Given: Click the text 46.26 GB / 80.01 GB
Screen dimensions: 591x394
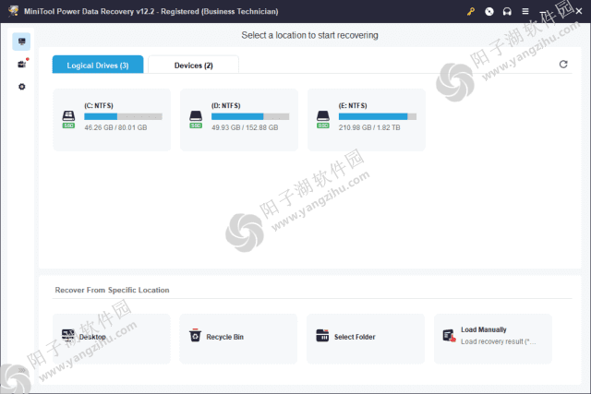Looking at the screenshot, I should pos(115,127).
